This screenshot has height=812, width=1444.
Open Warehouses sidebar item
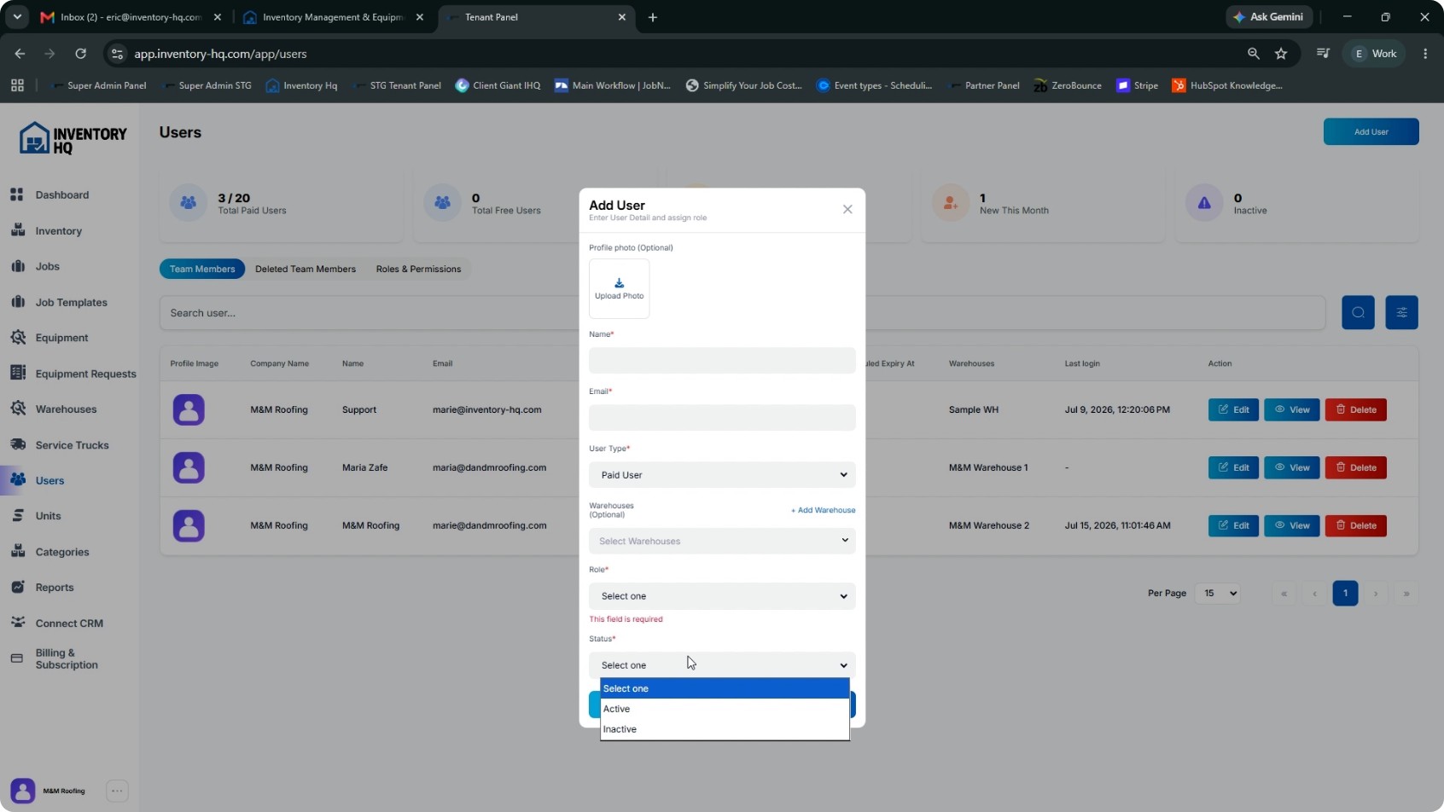point(66,409)
